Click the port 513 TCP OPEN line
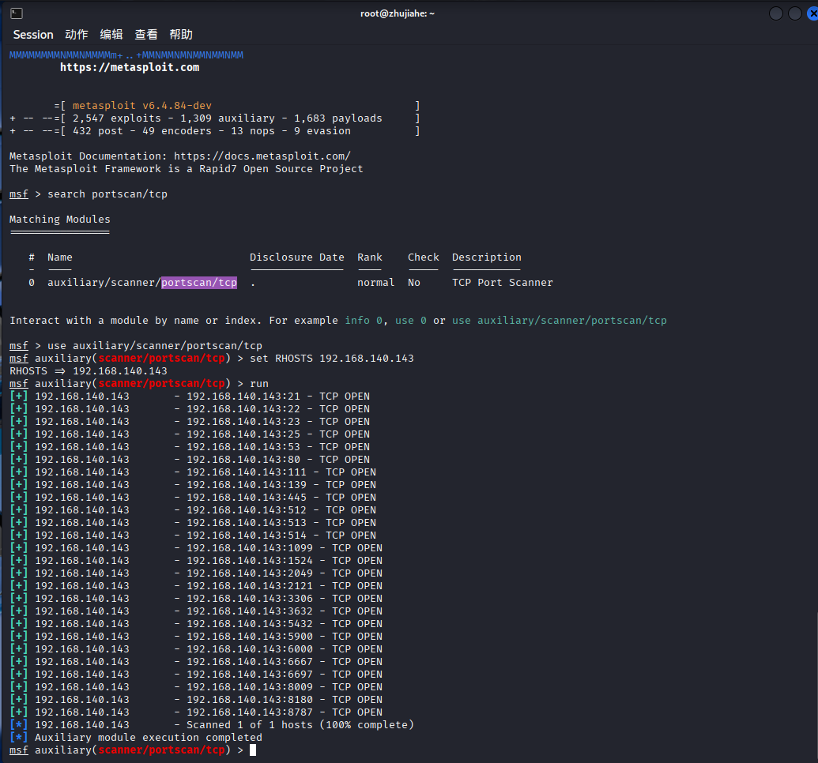This screenshot has height=763, width=818. [x=193, y=523]
